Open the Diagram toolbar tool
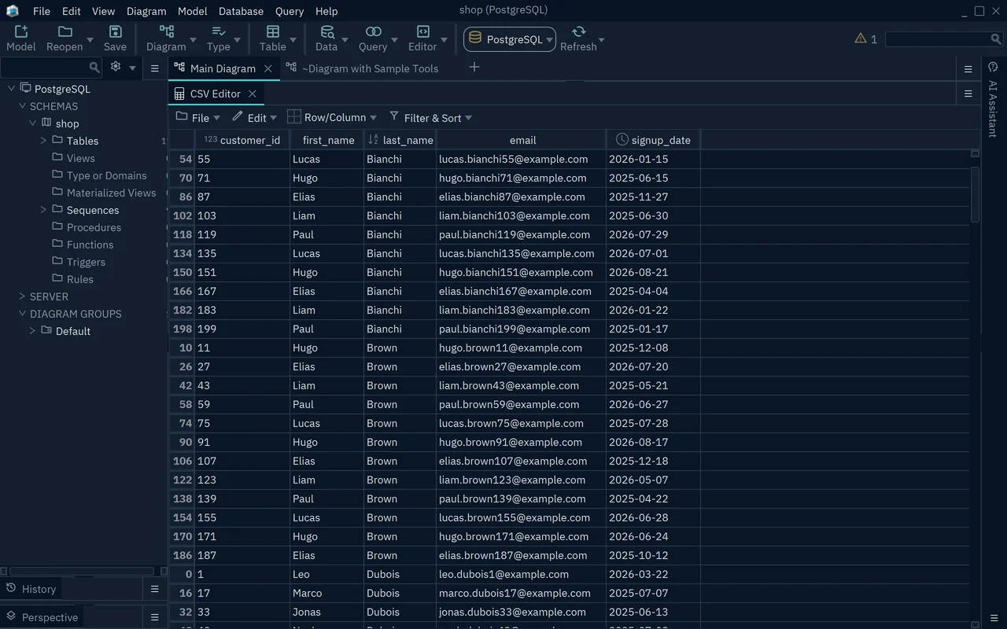Image resolution: width=1007 pixels, height=629 pixels. pyautogui.click(x=166, y=31)
